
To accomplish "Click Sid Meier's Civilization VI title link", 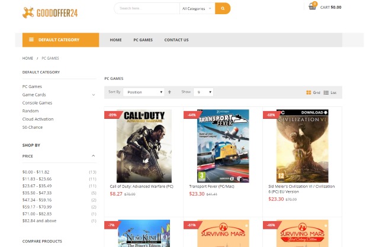I will tap(301, 189).
